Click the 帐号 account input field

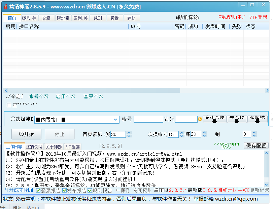148,119
